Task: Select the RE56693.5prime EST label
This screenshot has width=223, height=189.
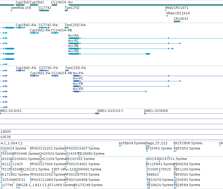Action: (187, 175)
